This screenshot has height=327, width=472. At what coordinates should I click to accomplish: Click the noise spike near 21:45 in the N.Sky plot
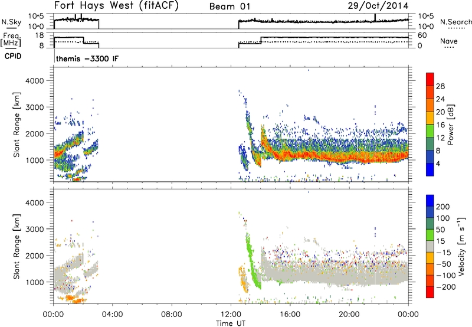(x=375, y=18)
